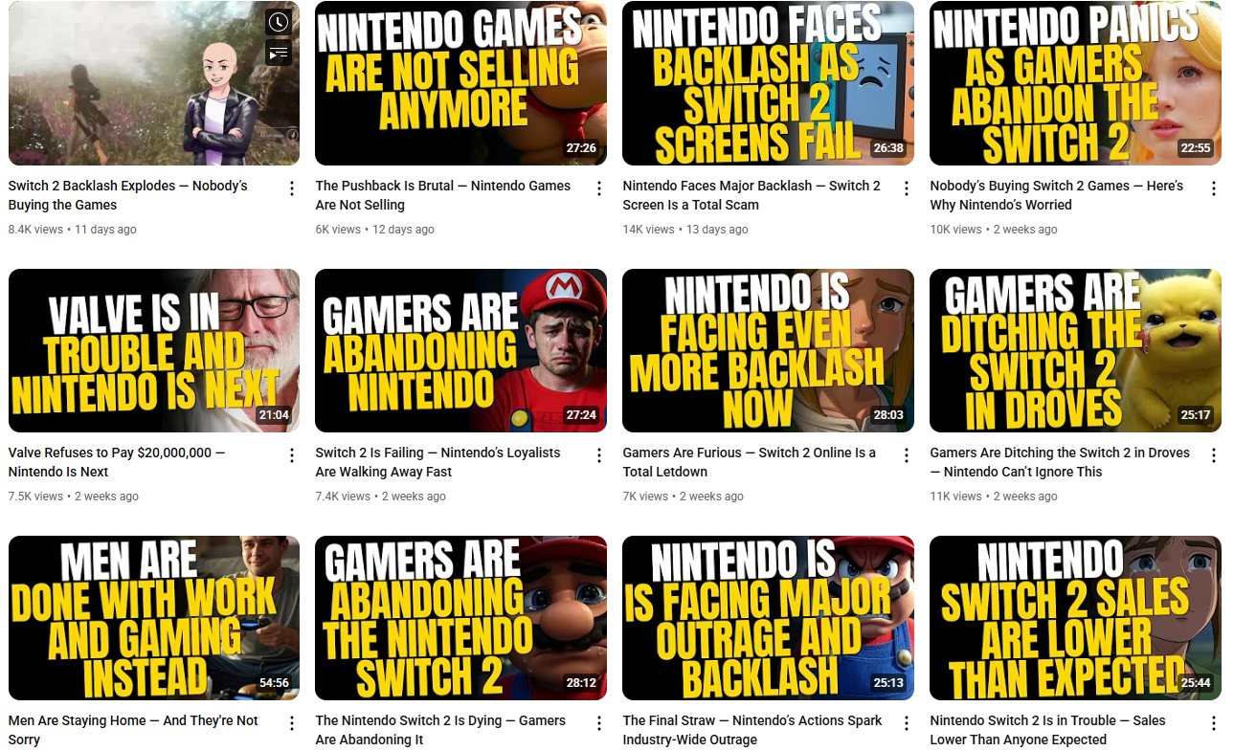
Task: Click the 25:13 duration badge
Action: click(x=888, y=684)
